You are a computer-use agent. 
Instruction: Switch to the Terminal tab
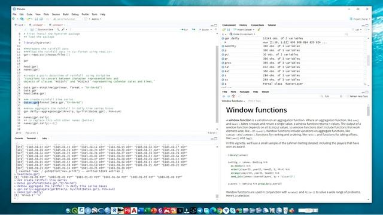click(x=31, y=139)
